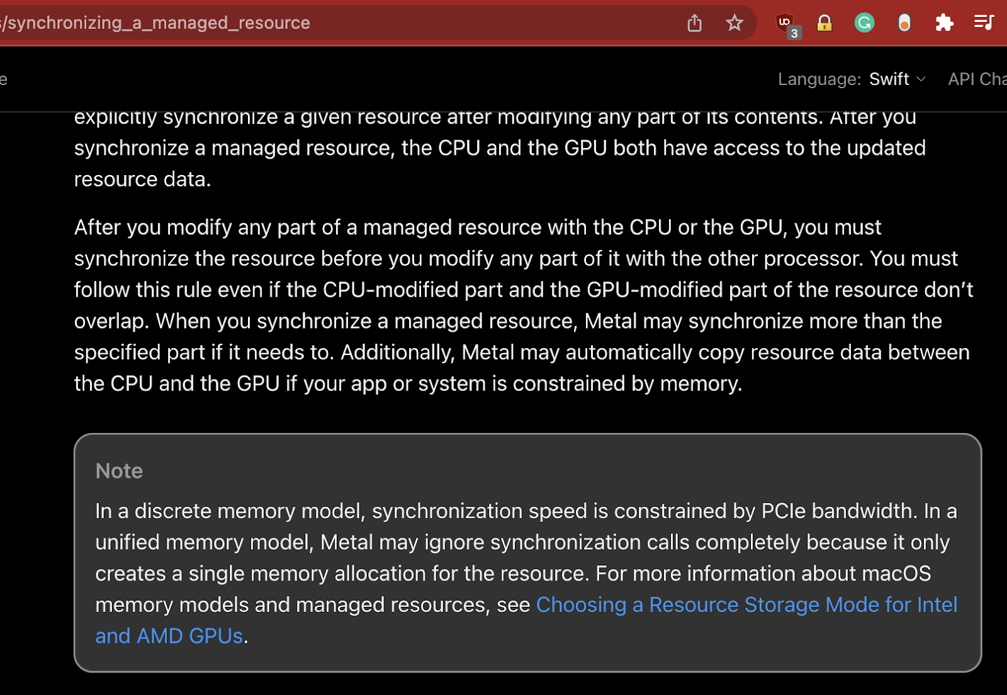Click the orange egg-shaped extension icon

click(x=904, y=23)
